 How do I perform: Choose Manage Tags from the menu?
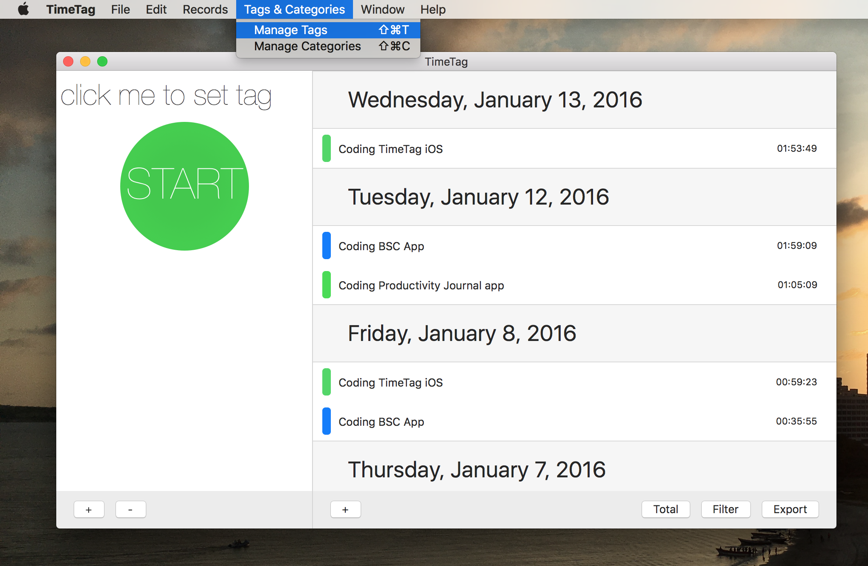point(328,30)
